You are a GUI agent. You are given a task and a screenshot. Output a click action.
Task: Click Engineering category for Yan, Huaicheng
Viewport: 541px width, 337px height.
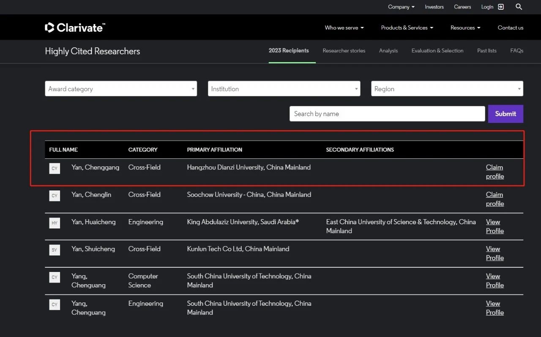[x=146, y=222]
